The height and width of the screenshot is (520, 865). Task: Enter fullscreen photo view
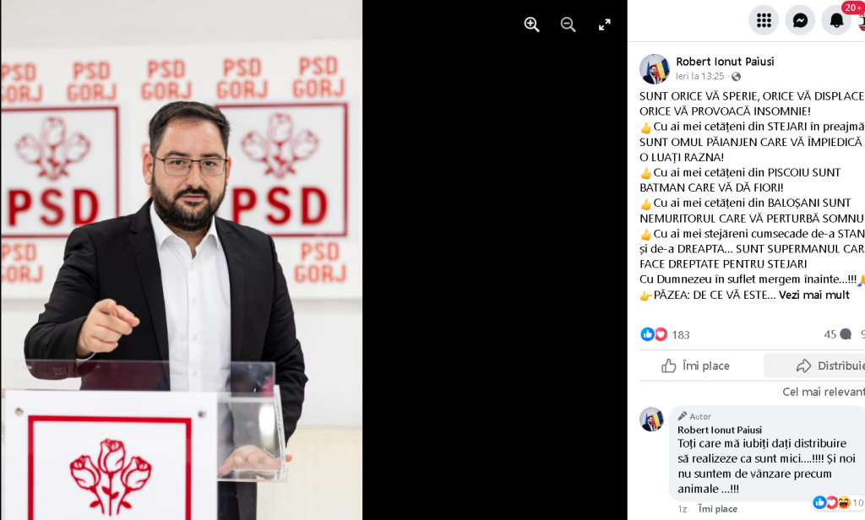coord(605,24)
